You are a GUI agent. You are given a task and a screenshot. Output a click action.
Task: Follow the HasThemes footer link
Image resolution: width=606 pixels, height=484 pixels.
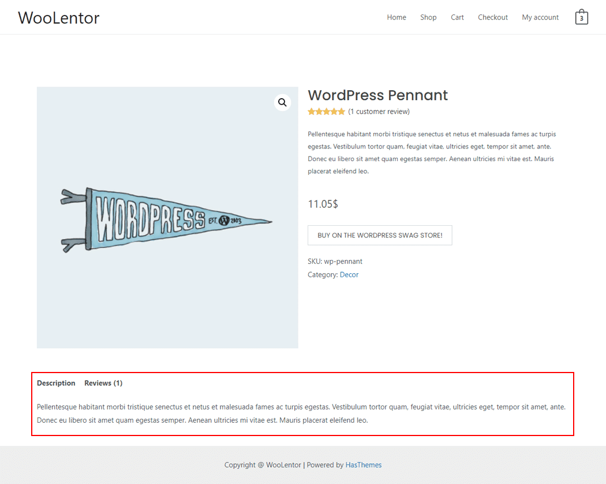(x=363, y=465)
